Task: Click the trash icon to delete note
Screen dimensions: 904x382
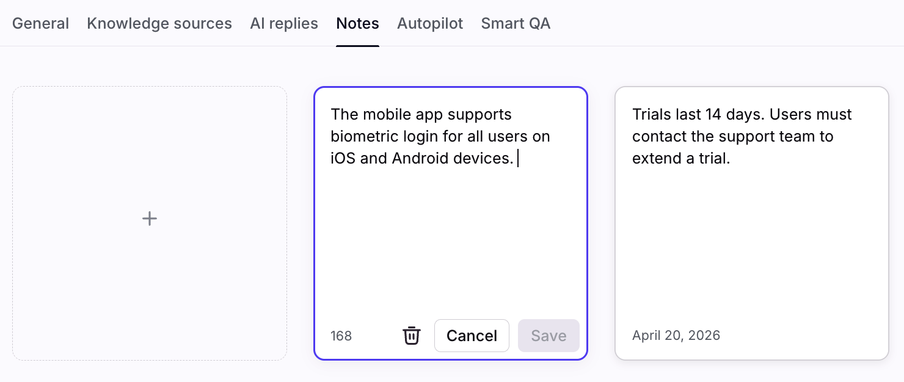Action: (x=412, y=336)
